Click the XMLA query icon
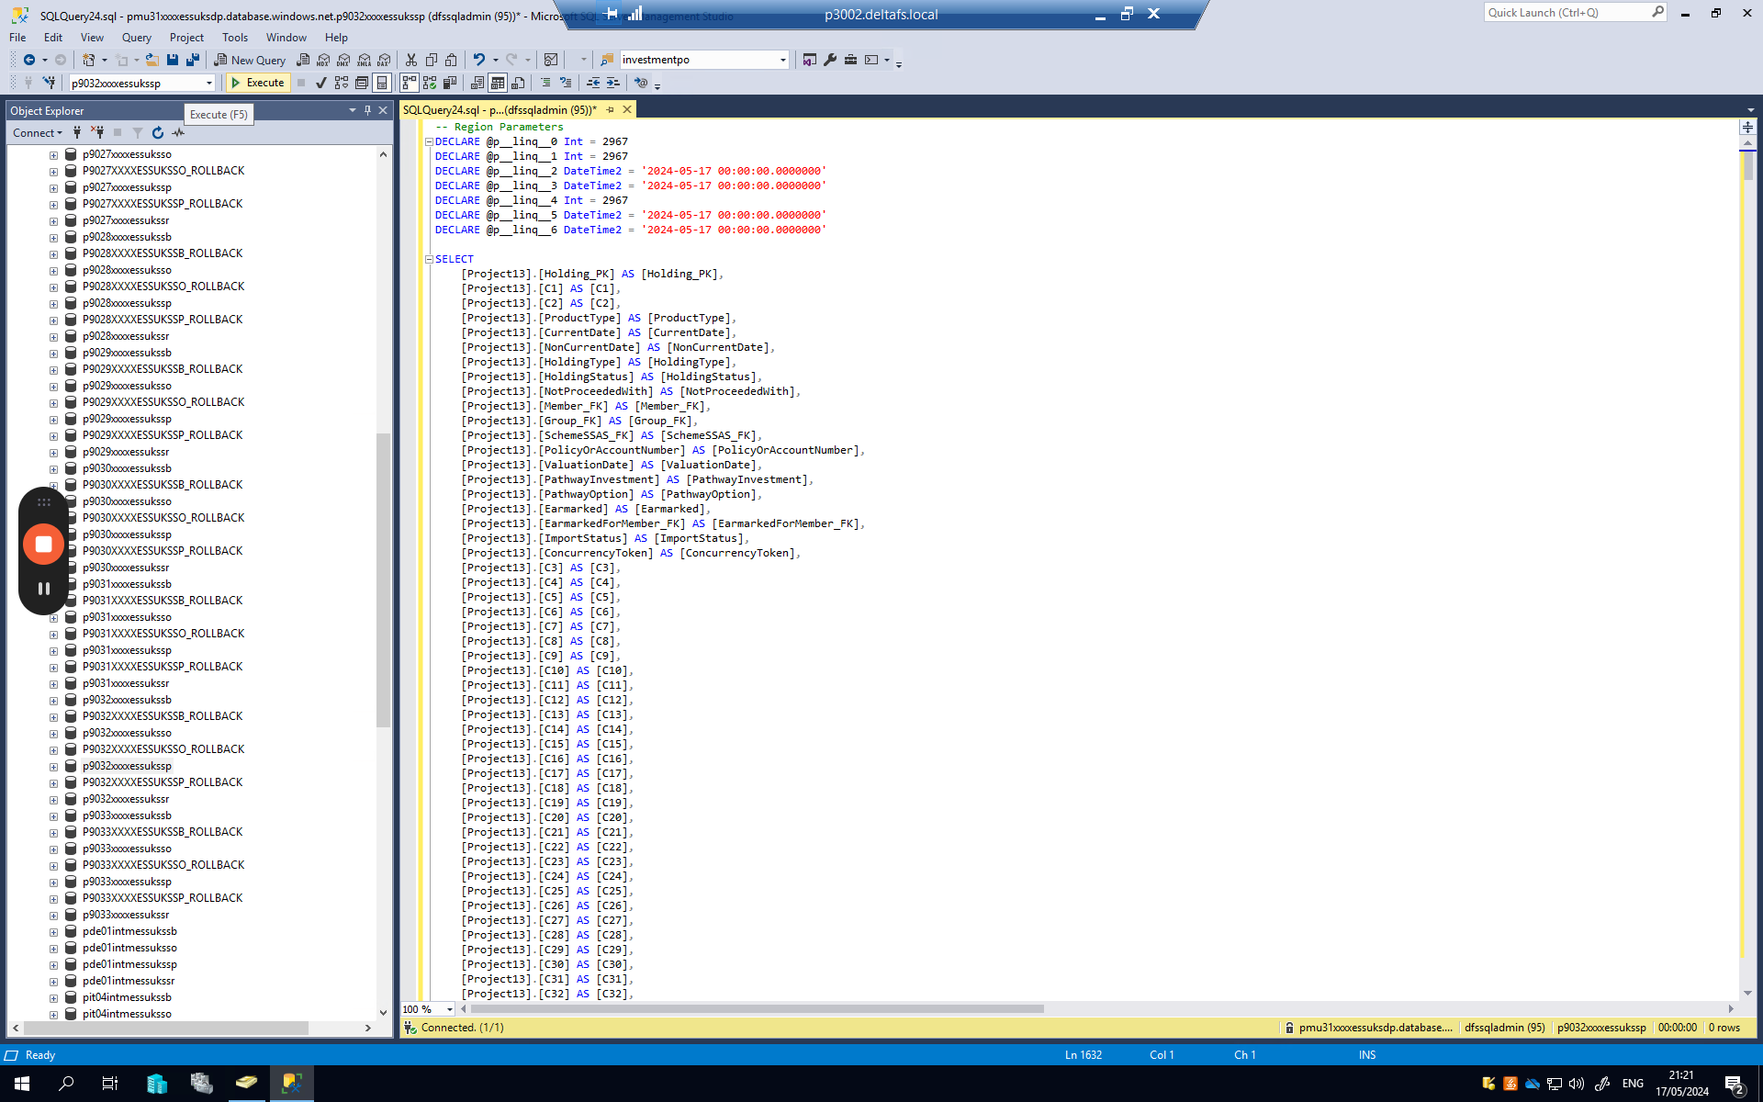Image resolution: width=1763 pixels, height=1102 pixels. tap(364, 60)
